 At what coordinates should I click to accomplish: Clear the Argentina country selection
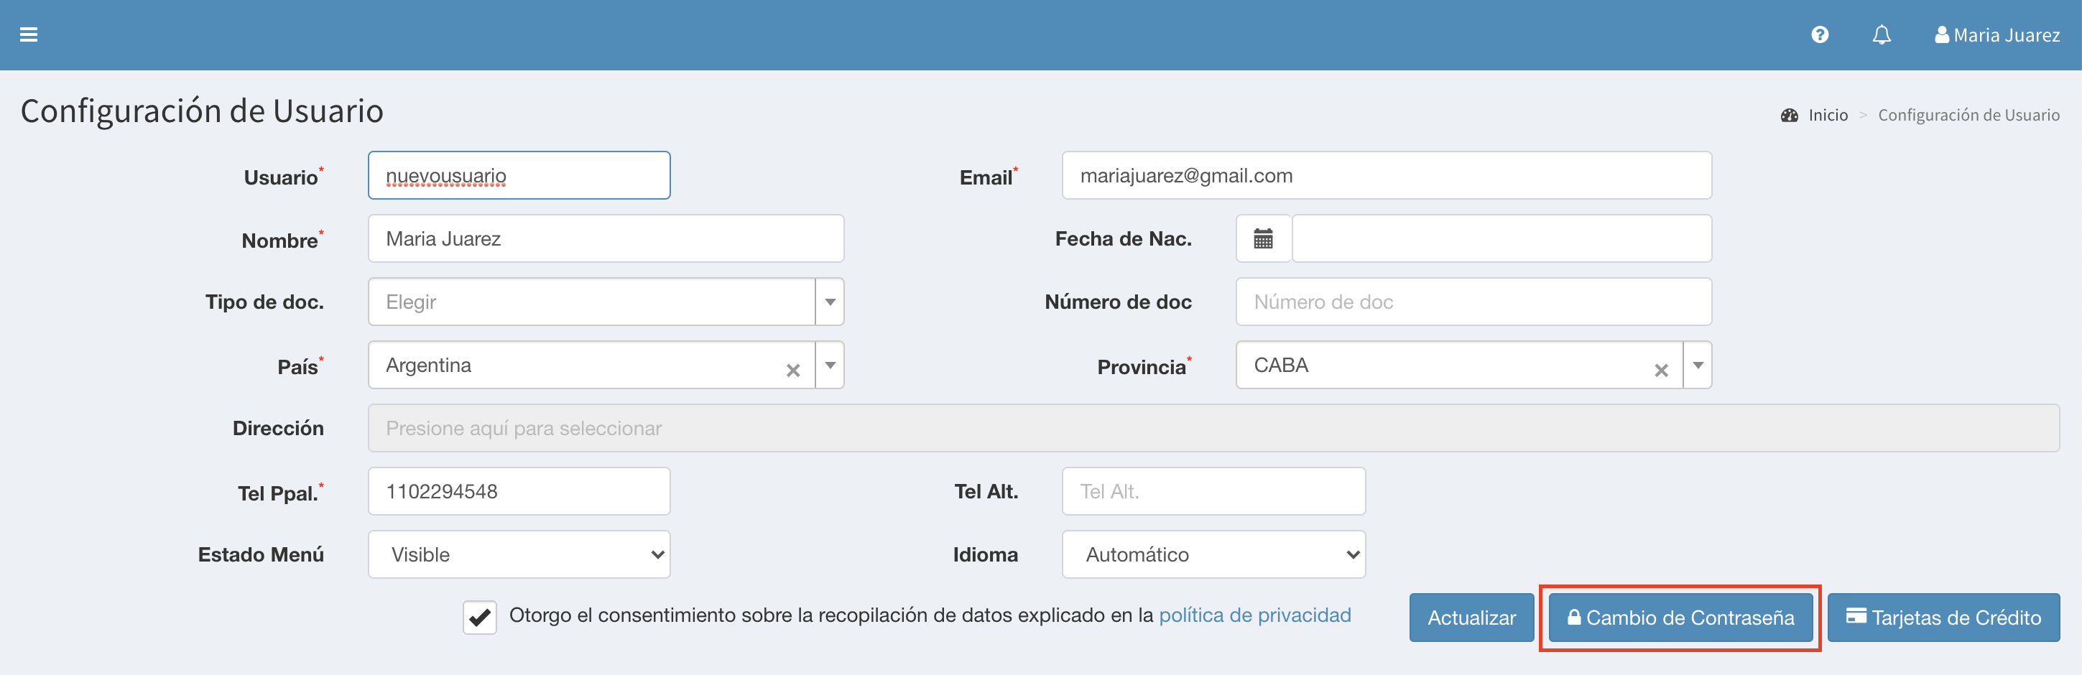[793, 370]
